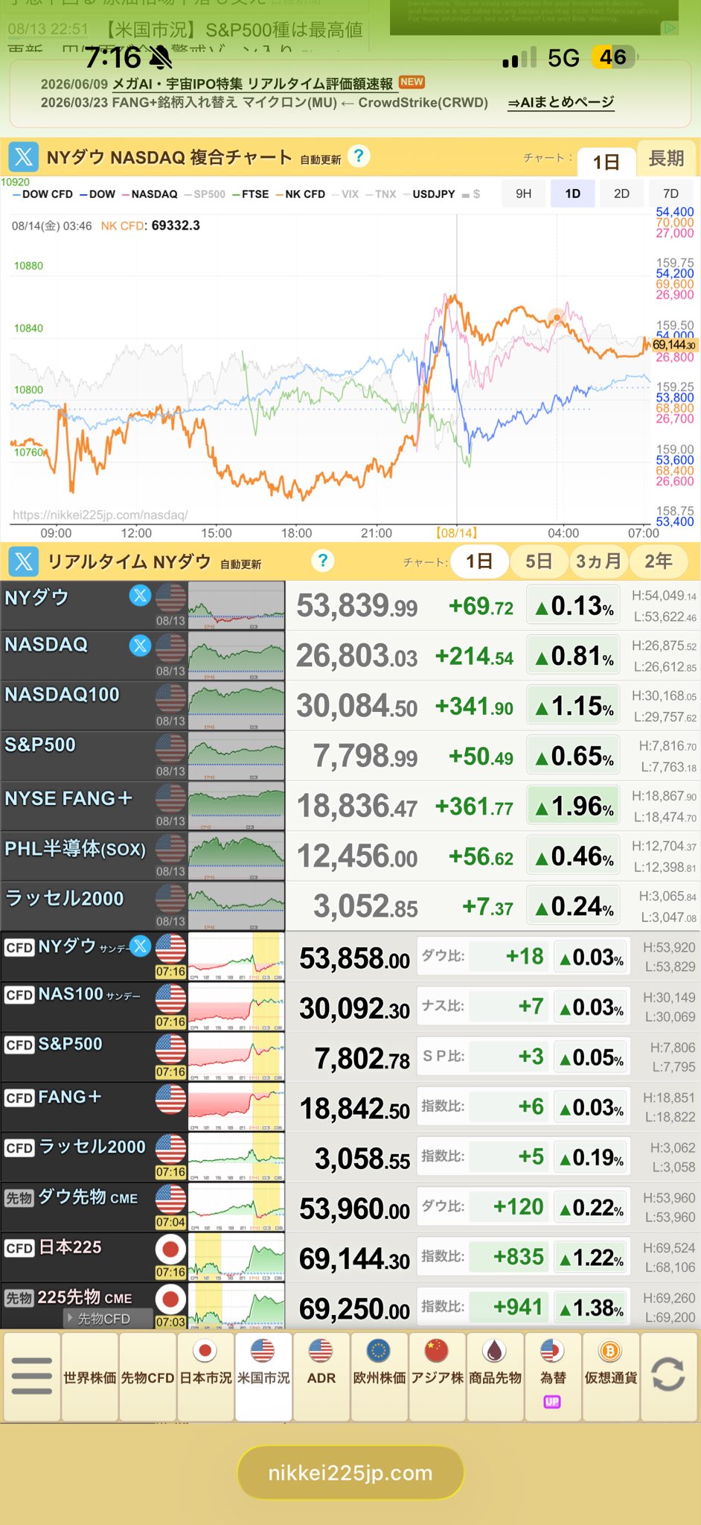Toggle the SP500 series in chart legend
Viewport: 701px width, 1525px height.
[x=205, y=194]
